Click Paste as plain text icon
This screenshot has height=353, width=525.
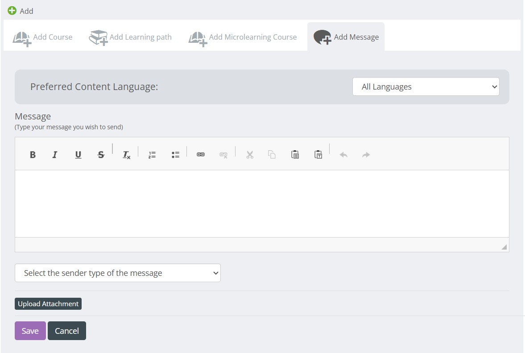tap(318, 155)
